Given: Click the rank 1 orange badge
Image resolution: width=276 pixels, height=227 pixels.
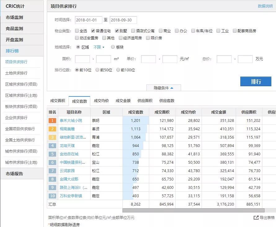Looking at the screenshot, I should pos(52,121).
